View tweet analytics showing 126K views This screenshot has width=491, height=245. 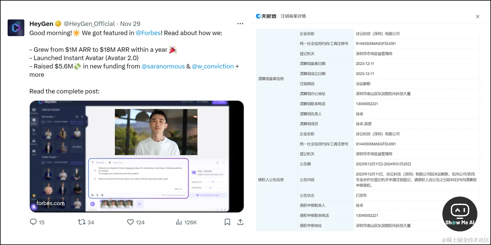pyautogui.click(x=179, y=222)
